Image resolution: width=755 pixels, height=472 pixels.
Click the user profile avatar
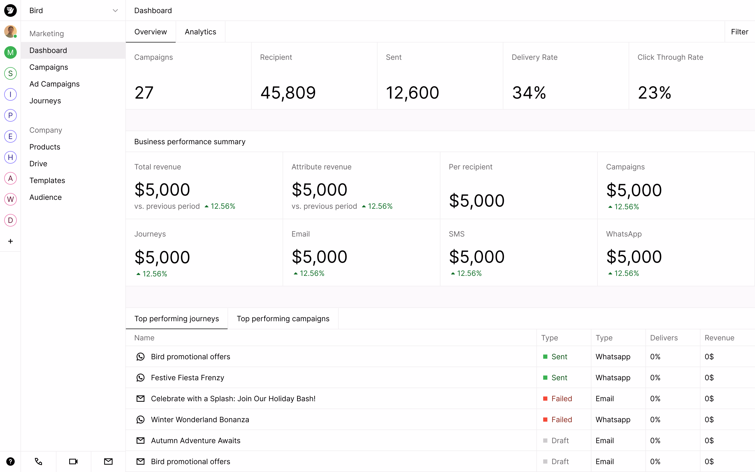tap(10, 31)
